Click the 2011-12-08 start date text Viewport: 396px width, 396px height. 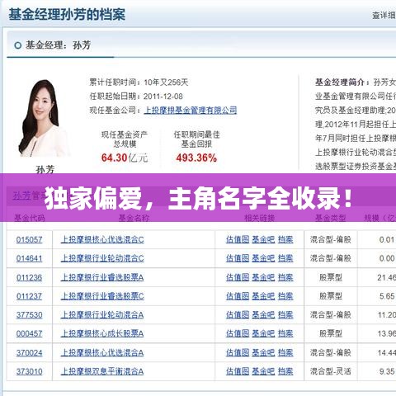point(163,97)
